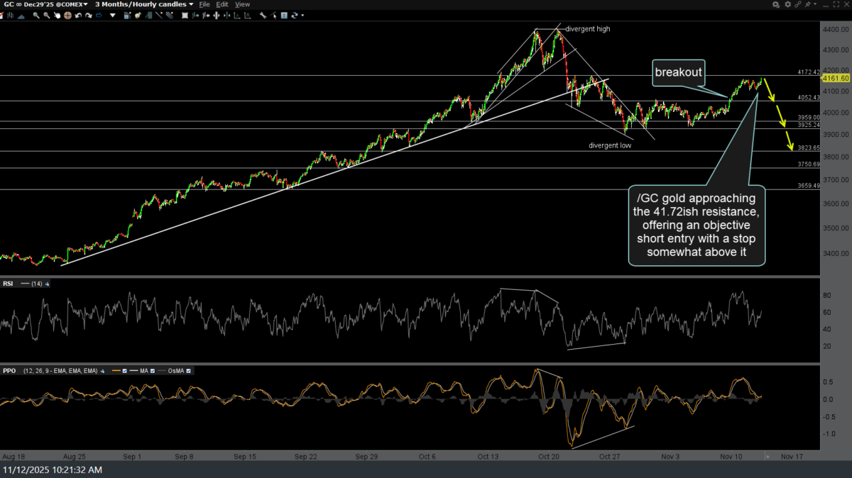Toggle the PPO MA checkbox
Viewport: 852px width, 478px height.
(154, 370)
